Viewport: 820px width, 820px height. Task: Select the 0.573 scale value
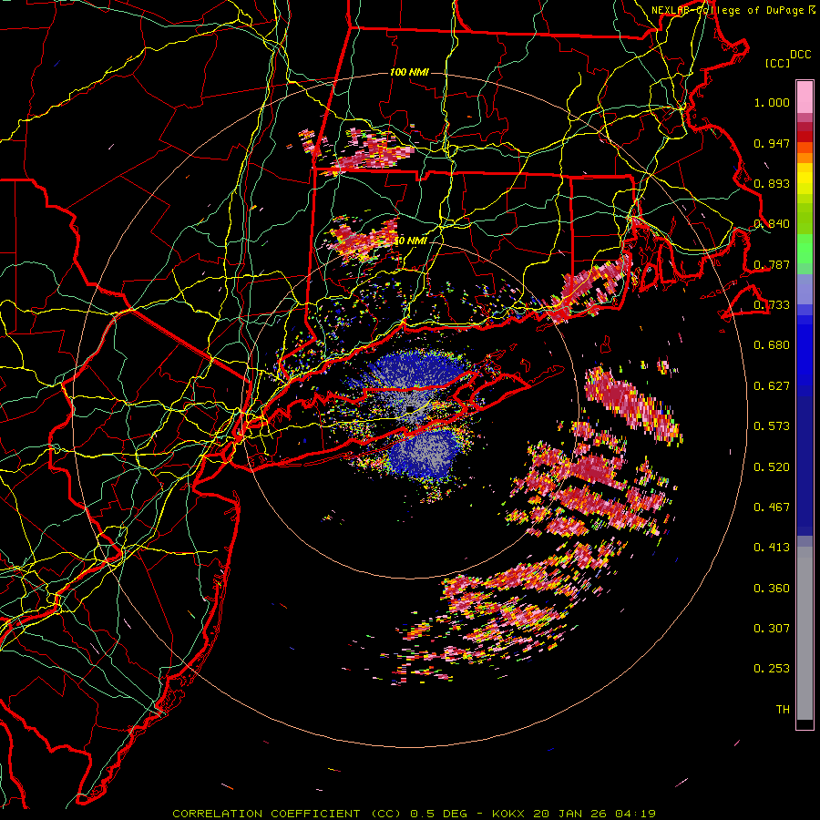(772, 426)
